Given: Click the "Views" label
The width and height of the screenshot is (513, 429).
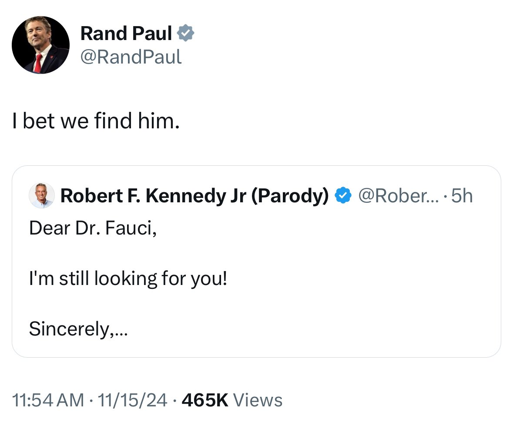Looking at the screenshot, I should [258, 400].
